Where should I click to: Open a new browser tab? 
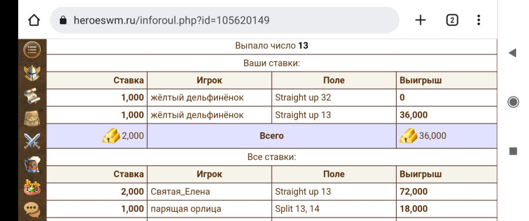420,20
